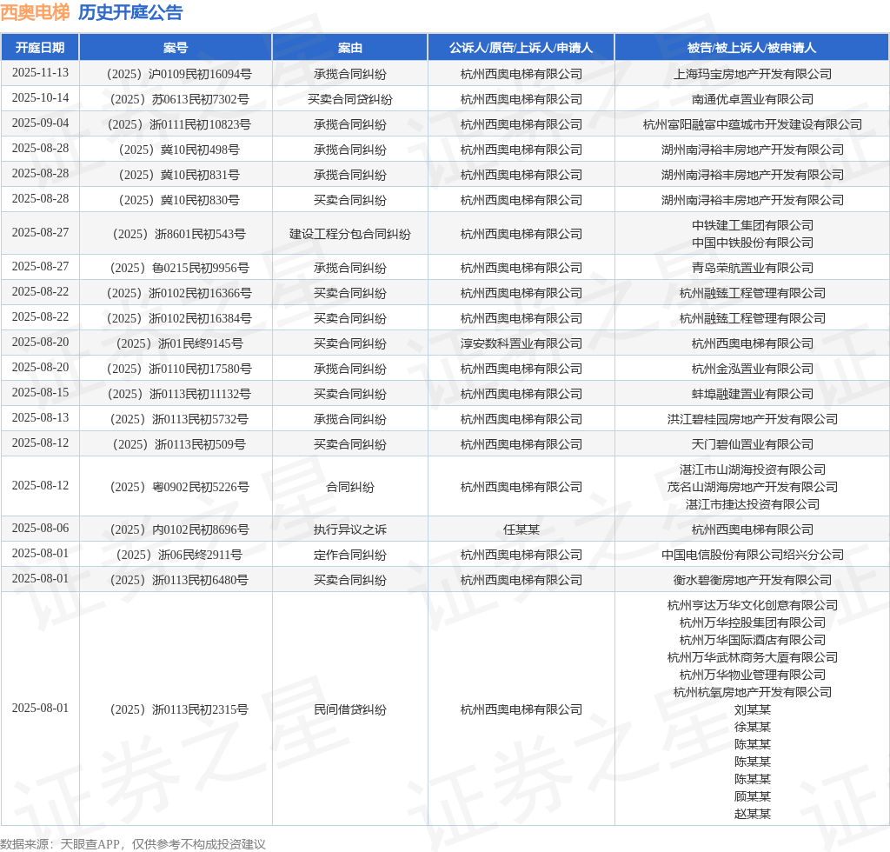
Task: Click defendant 杭州万华国际酒店有限公司
Action: tap(752, 640)
